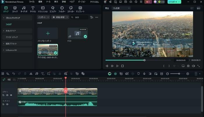The height and width of the screenshot is (117, 204).
Task: Open the インポート dropdown
Action: 43,17
